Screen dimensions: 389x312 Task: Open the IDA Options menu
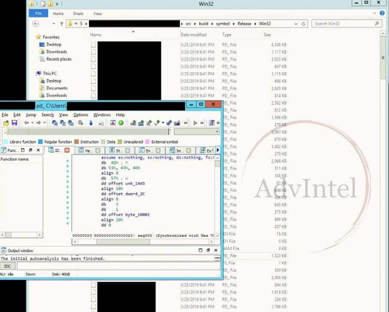coord(81,115)
